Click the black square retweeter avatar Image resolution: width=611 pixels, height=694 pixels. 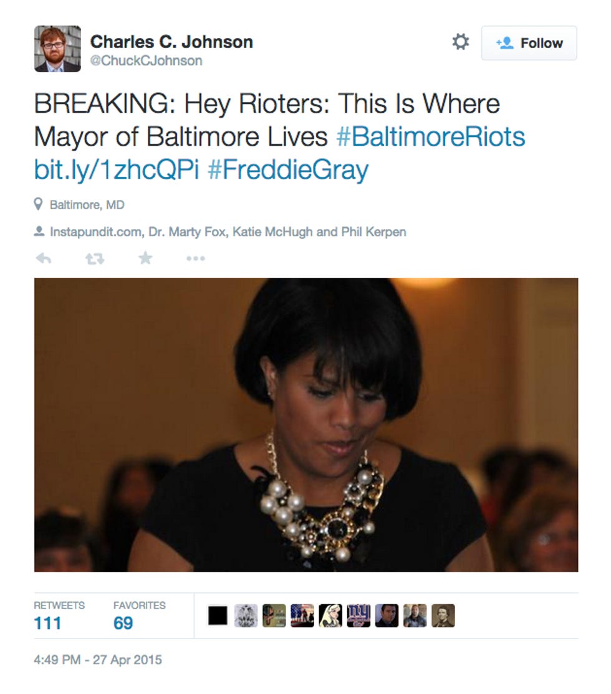218,616
